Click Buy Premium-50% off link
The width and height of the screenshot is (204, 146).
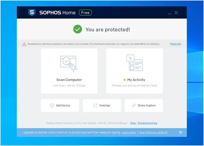tap(153, 133)
